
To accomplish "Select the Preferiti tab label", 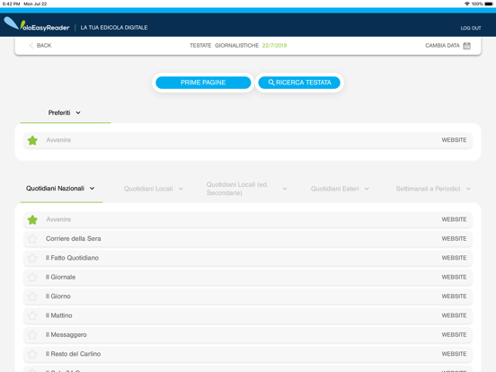I will 59,113.
